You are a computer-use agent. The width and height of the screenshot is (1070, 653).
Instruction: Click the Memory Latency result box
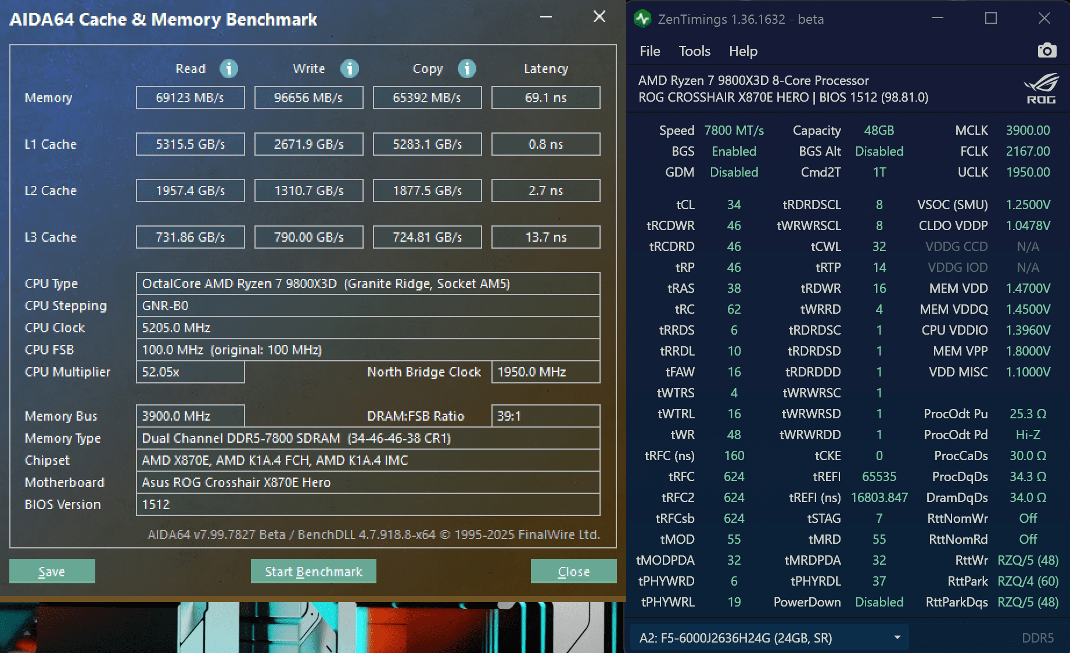click(x=546, y=98)
